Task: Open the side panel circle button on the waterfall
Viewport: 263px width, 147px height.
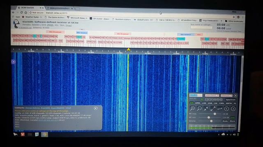Action: tap(14, 62)
